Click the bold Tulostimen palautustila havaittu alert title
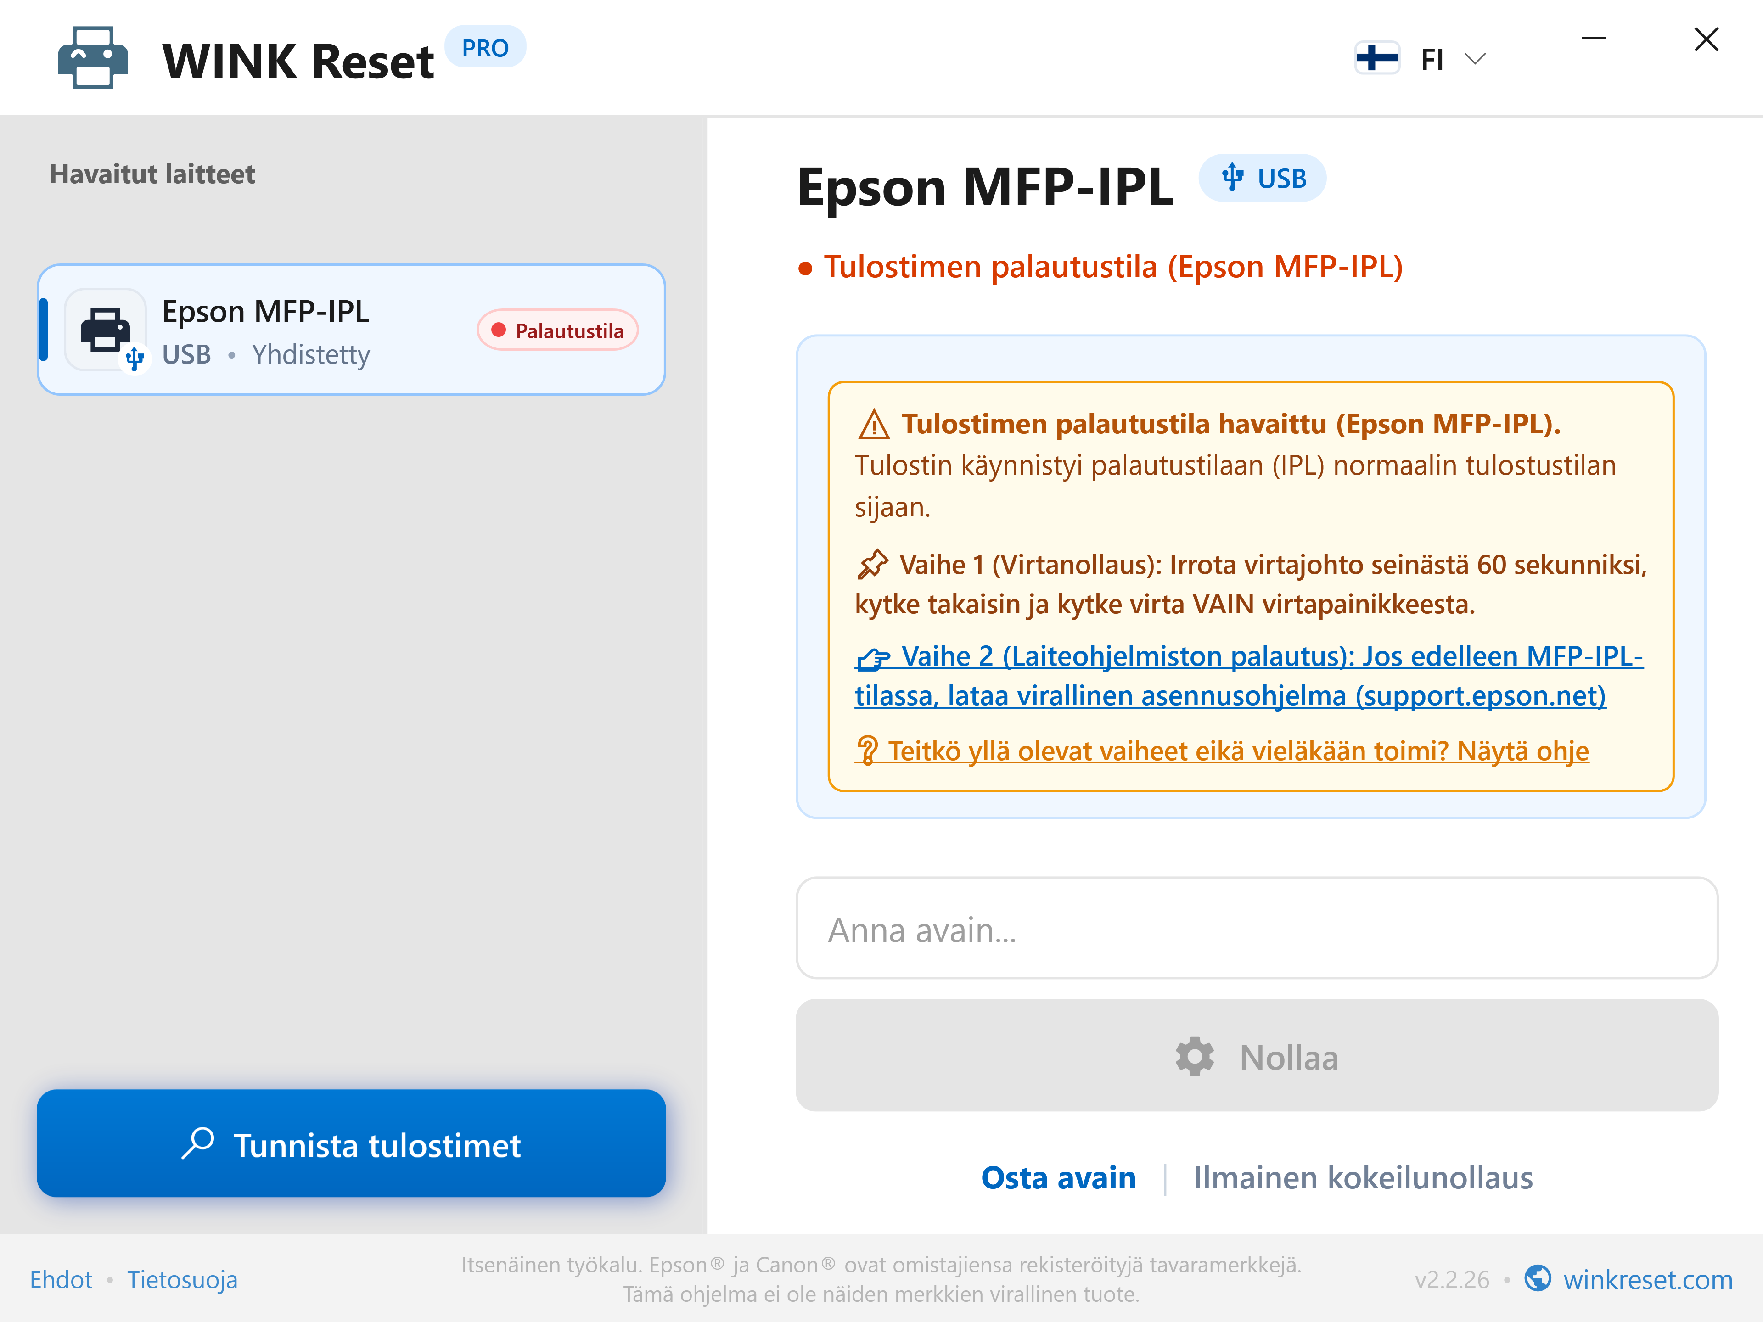The width and height of the screenshot is (1763, 1322). [x=1230, y=424]
